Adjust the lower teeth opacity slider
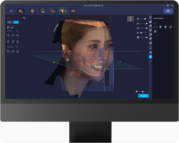The width and height of the screenshot is (179, 143). click(x=144, y=28)
